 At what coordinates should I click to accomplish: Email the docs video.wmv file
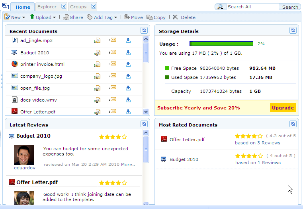pos(113,100)
